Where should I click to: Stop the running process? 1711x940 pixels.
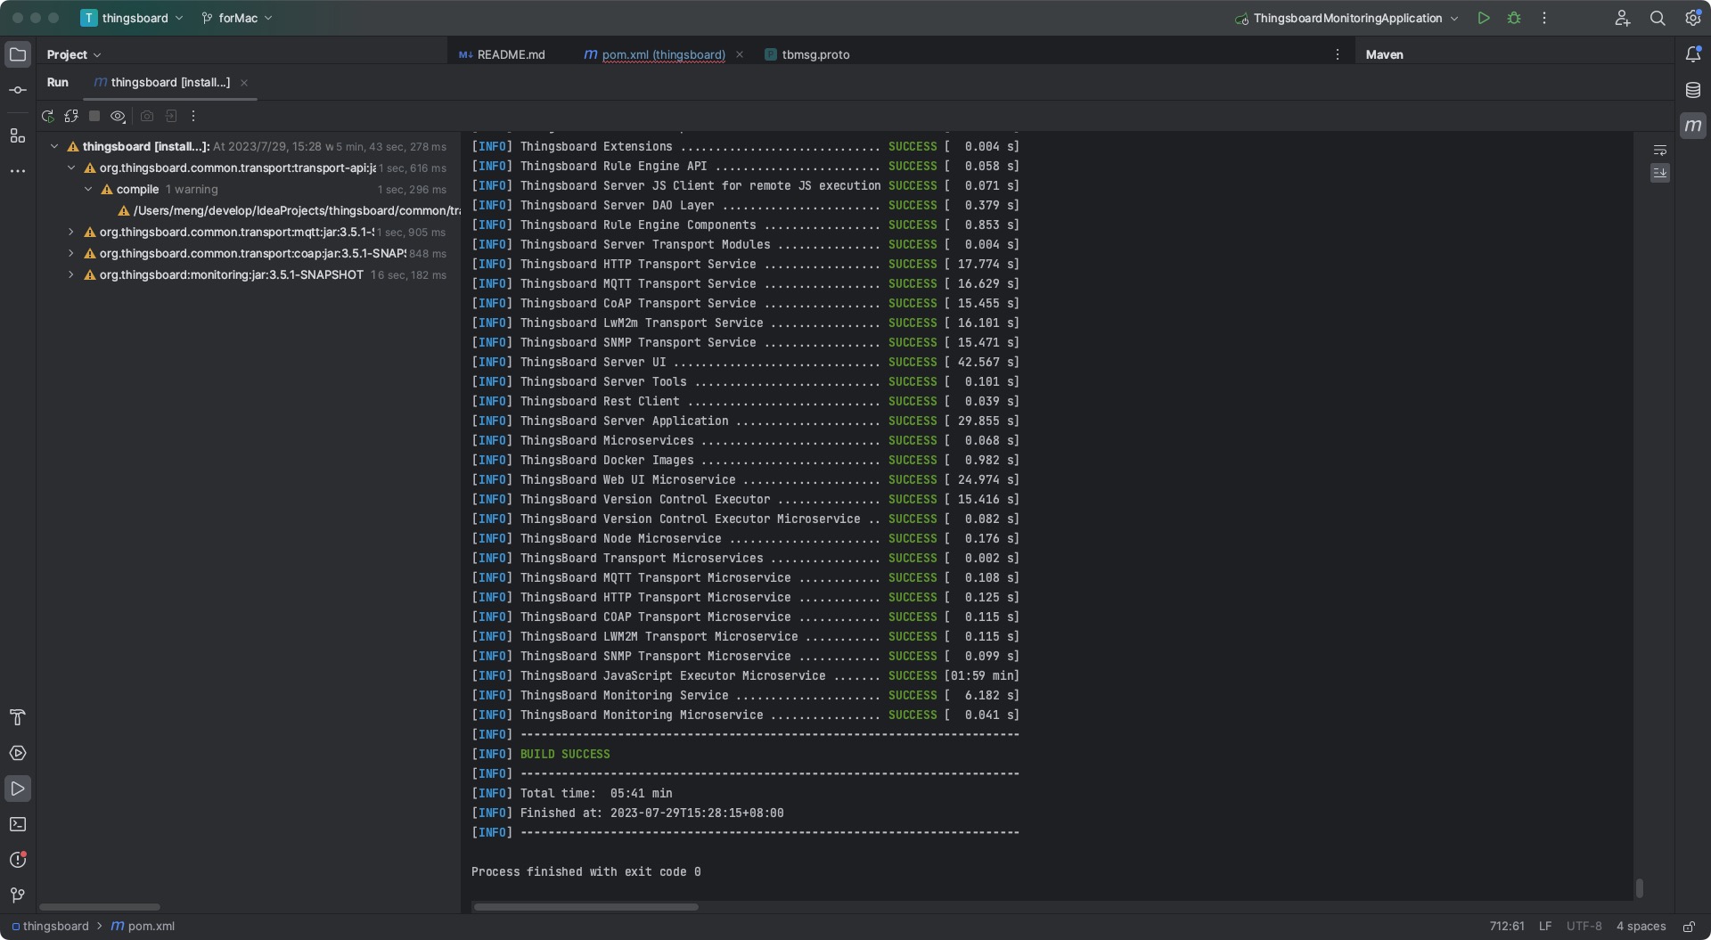point(94,116)
